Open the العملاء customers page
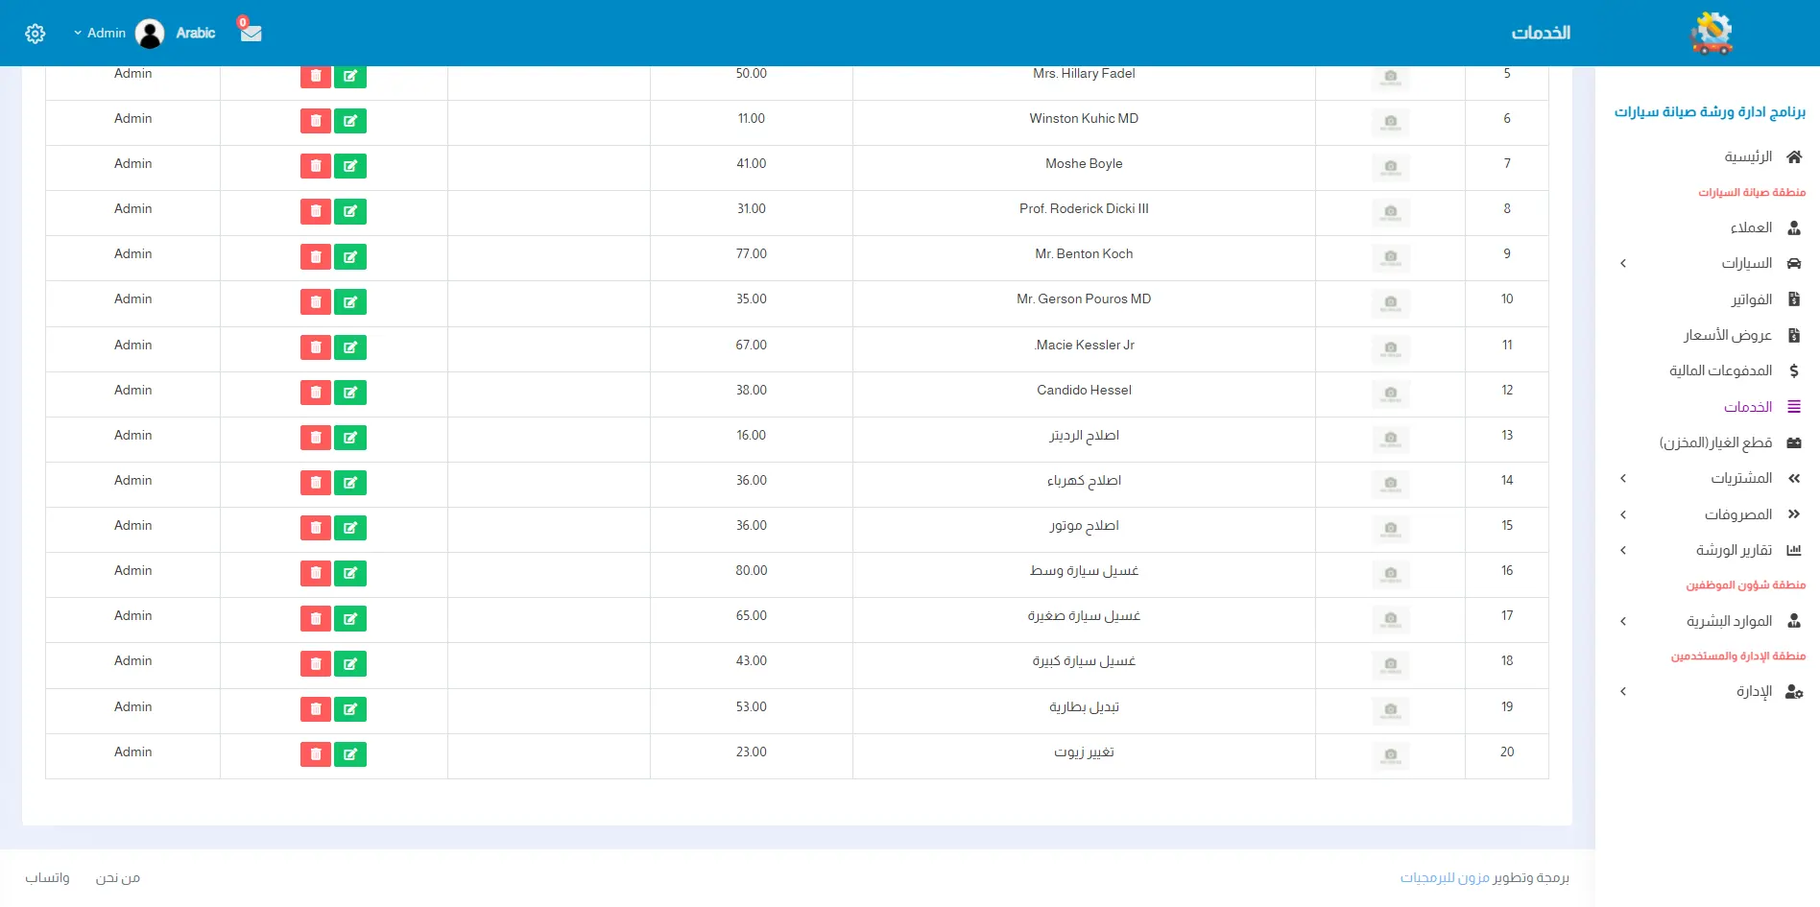Image resolution: width=1820 pixels, height=907 pixels. coord(1751,227)
